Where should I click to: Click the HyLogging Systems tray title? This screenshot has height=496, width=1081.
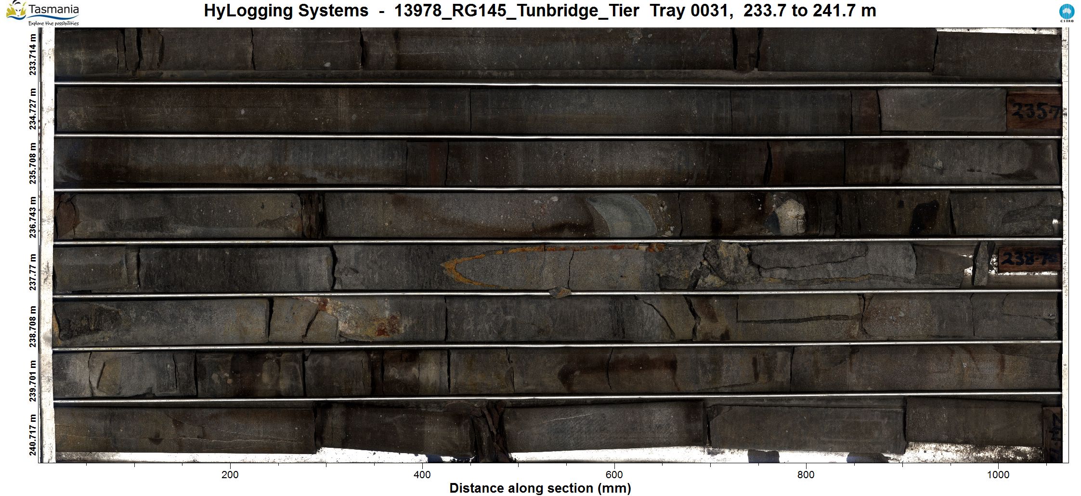click(x=539, y=11)
